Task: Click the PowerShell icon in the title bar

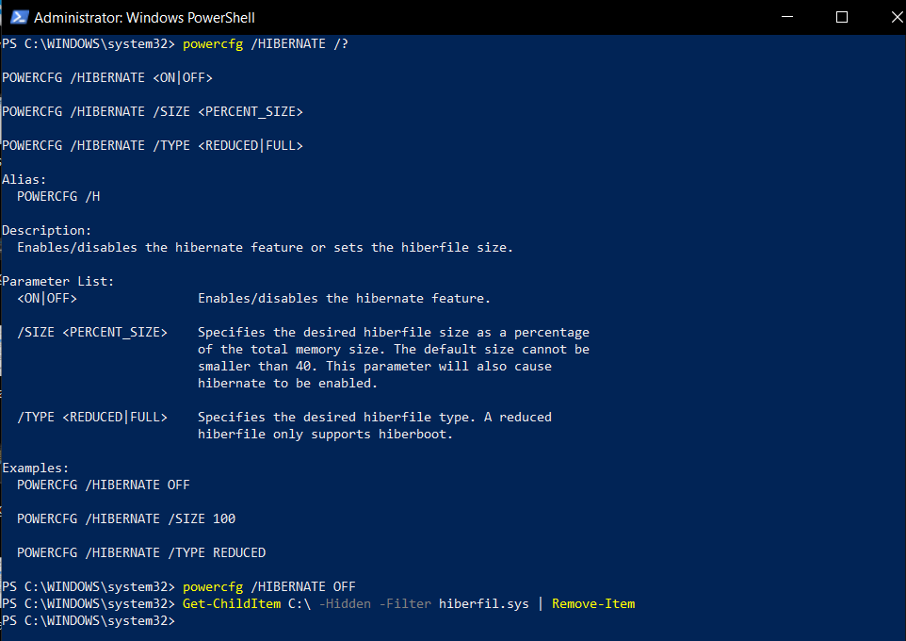Action: [20, 17]
